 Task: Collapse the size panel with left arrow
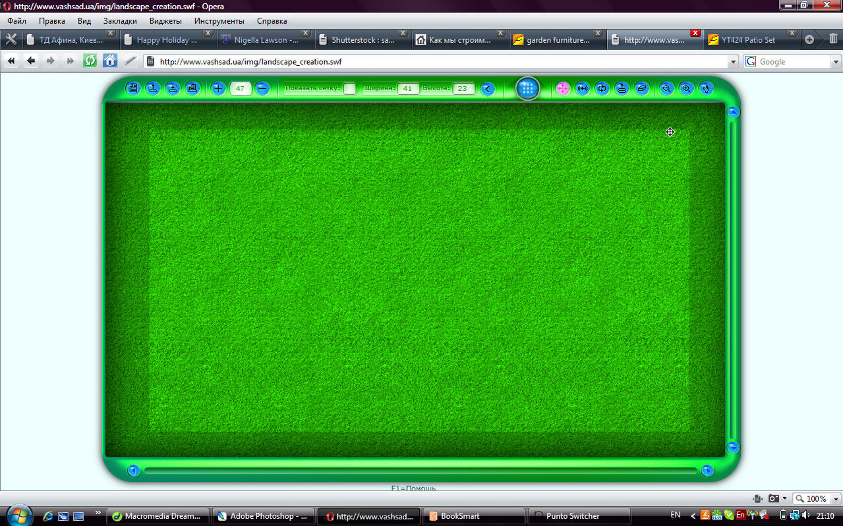tap(488, 89)
